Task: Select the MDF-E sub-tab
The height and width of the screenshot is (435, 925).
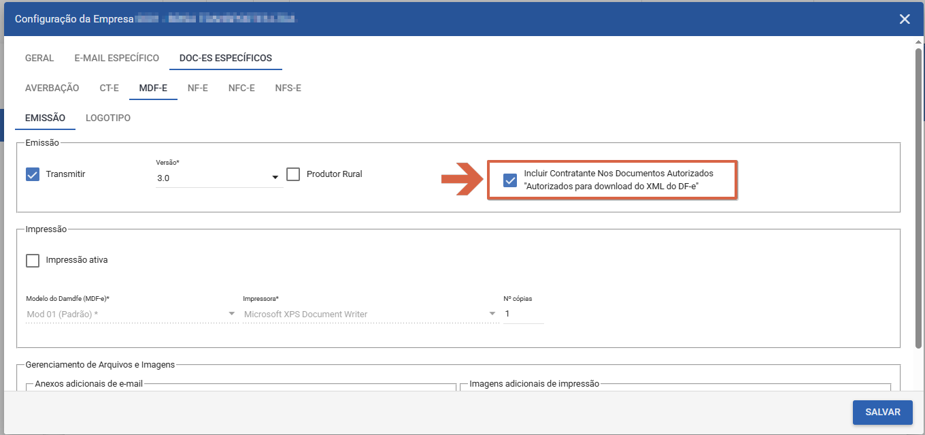Action: tap(153, 88)
